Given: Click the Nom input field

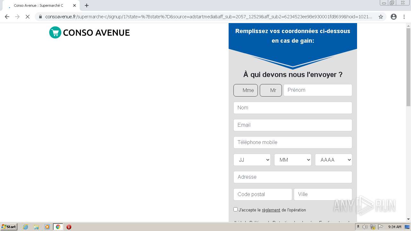Looking at the screenshot, I should coord(293,108).
